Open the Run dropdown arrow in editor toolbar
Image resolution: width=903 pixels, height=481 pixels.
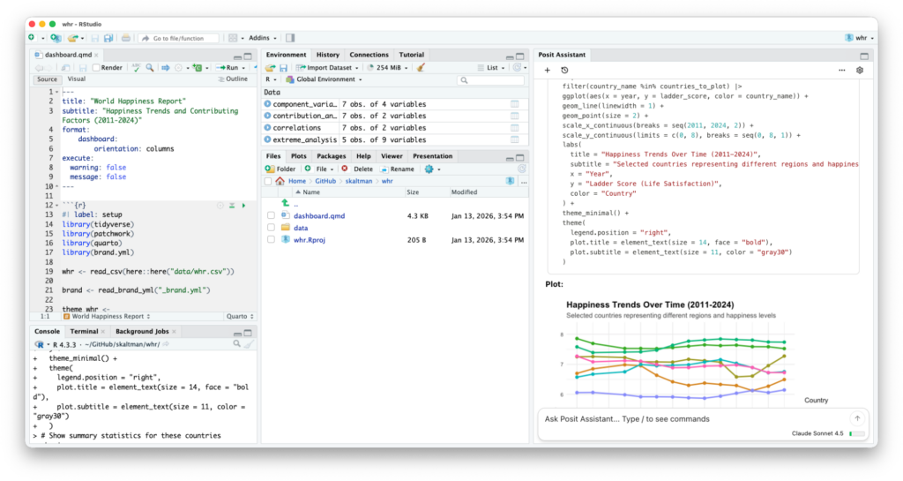(243, 67)
